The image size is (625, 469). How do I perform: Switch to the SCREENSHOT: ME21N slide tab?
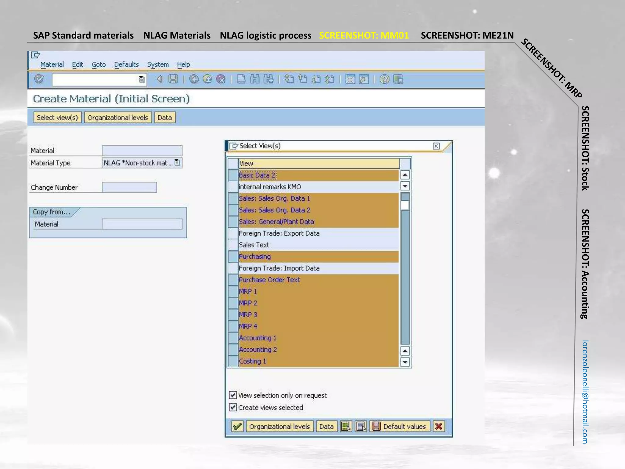(467, 35)
